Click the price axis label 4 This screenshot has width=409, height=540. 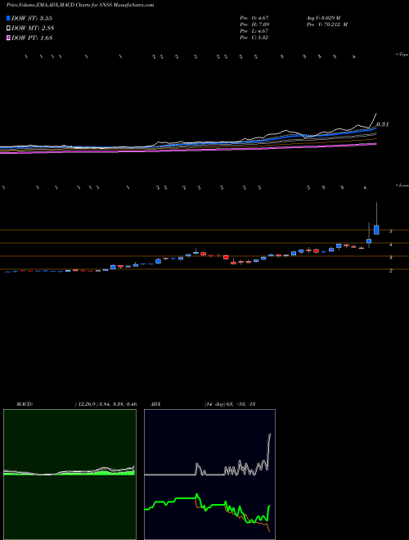tap(391, 245)
